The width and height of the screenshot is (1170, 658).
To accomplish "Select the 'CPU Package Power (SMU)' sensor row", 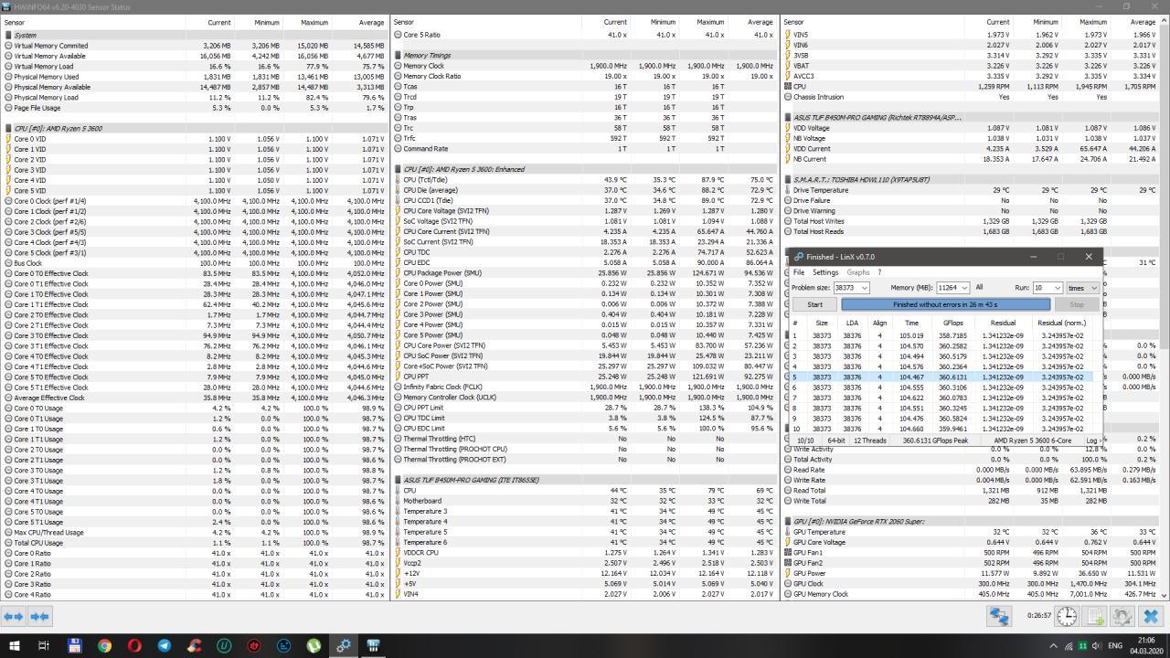I will 585,273.
